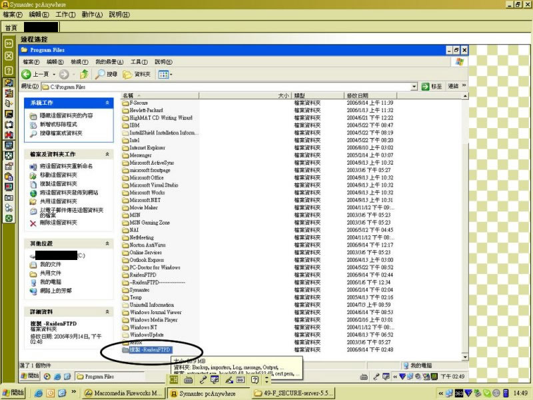The height and width of the screenshot is (400, 533).
Task: Click the help icon on the language bar
Action: 255,379
